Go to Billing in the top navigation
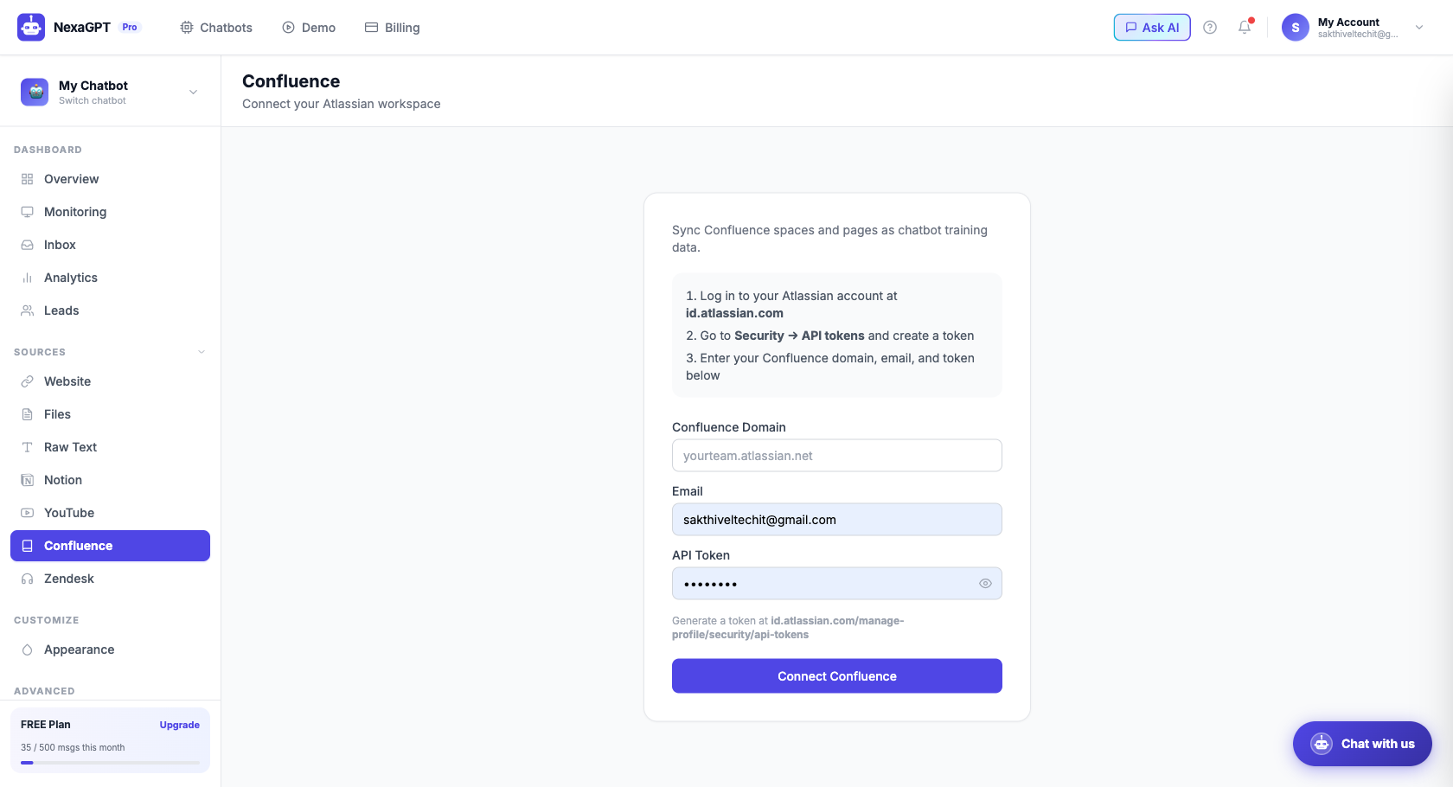 393,28
